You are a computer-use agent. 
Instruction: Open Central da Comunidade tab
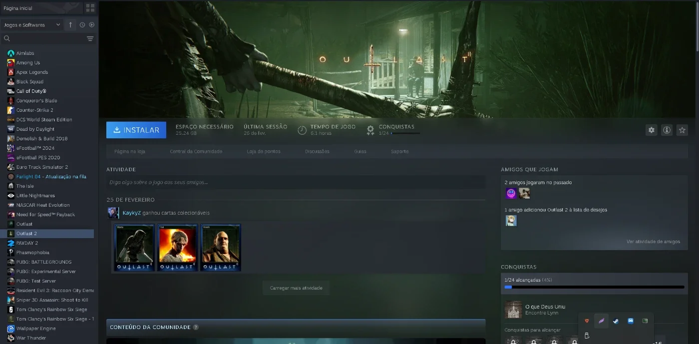(x=196, y=151)
